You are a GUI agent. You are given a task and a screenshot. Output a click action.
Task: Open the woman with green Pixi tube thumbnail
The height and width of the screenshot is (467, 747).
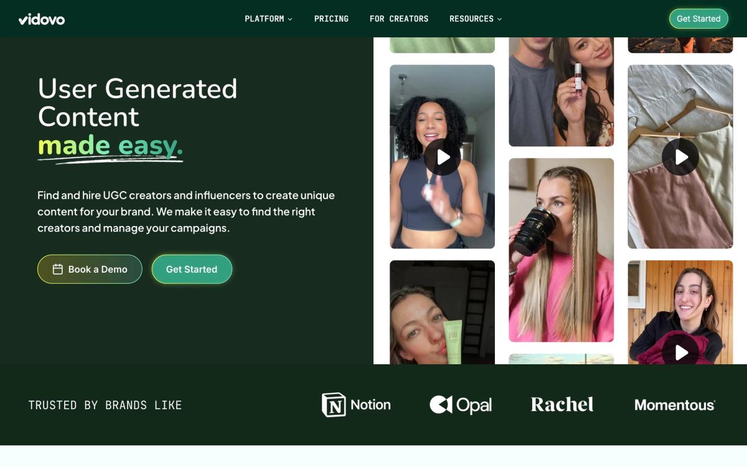(443, 312)
